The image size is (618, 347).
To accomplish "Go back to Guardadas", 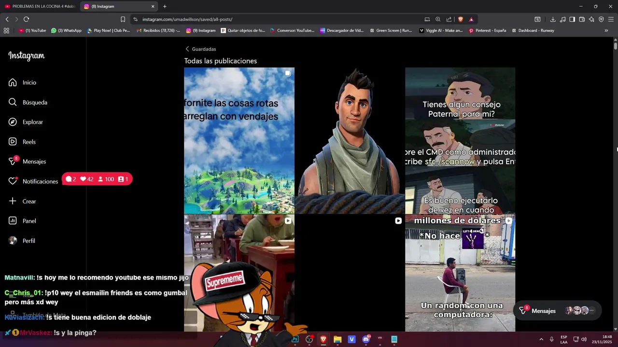I will tap(200, 49).
